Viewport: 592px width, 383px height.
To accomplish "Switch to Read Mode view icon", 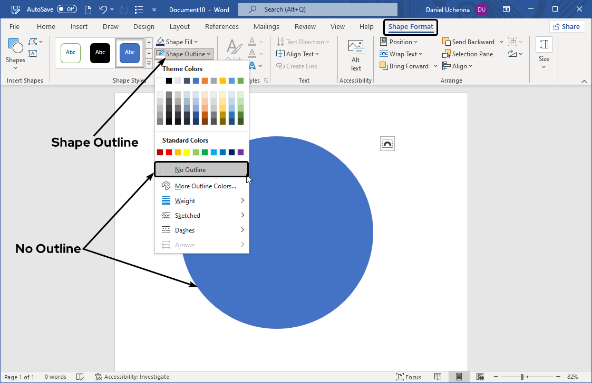I will (438, 377).
